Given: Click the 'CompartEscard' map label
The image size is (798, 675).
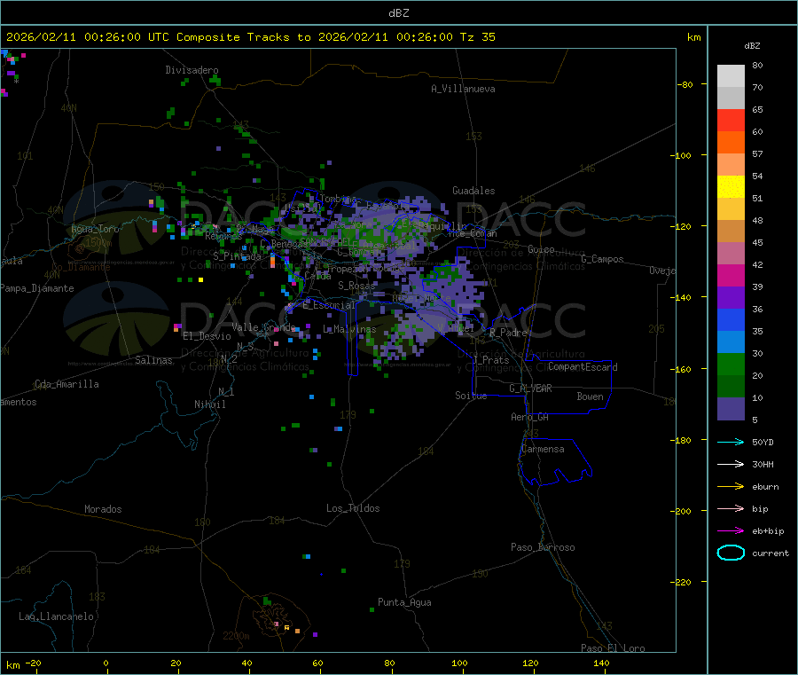Looking at the screenshot, I should click(x=583, y=367).
